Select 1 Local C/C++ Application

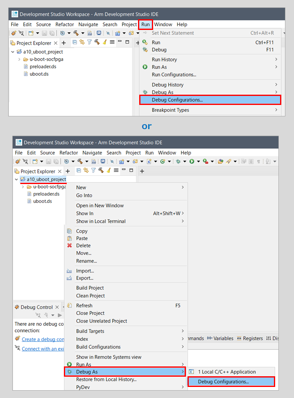point(226,372)
